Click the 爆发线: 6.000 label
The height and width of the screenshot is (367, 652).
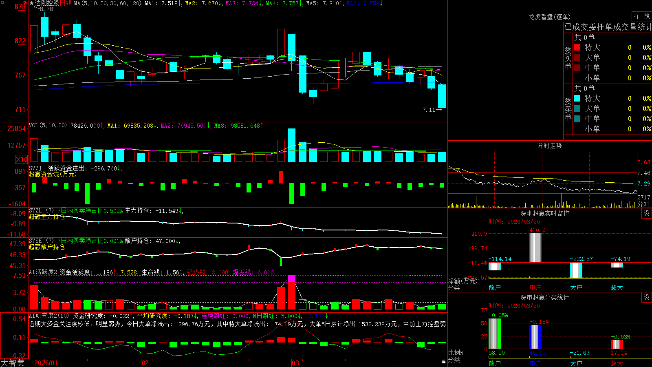(254, 272)
